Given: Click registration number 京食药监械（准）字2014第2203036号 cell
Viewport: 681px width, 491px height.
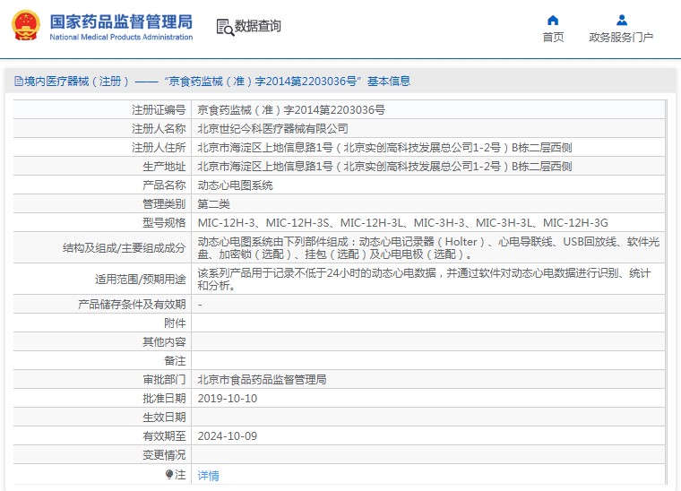Looking at the screenshot, I should click(x=290, y=110).
